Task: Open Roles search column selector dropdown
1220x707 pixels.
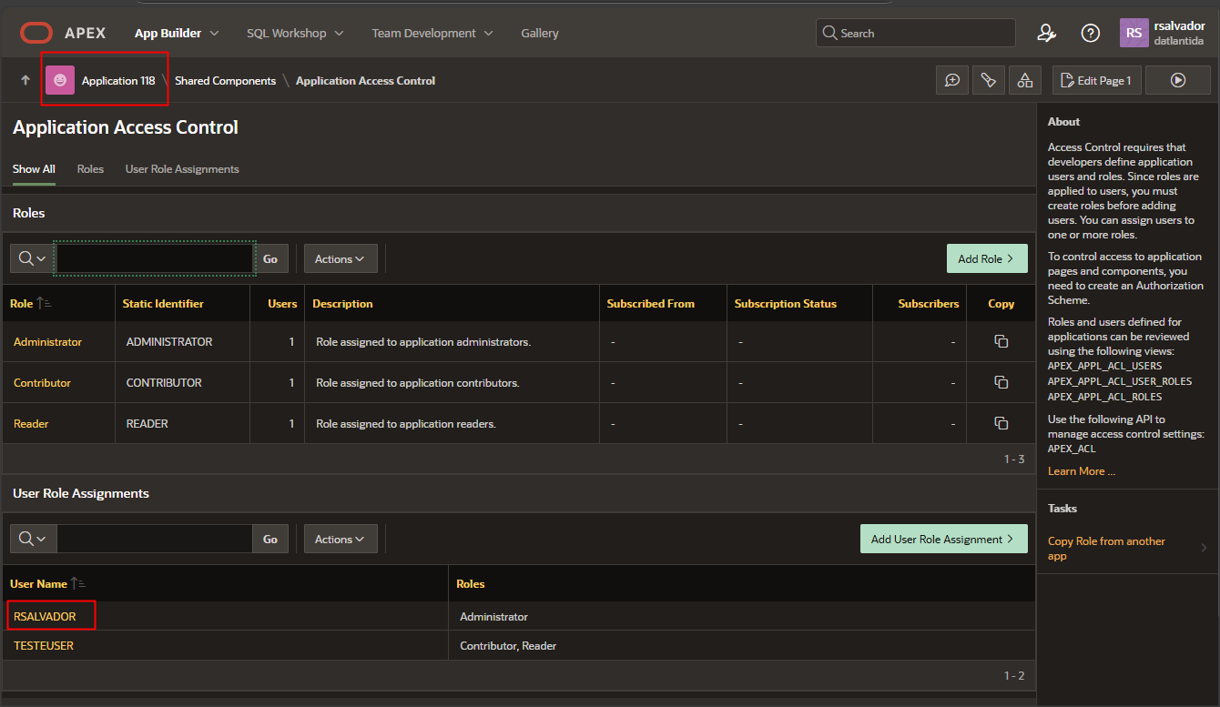Action: click(x=33, y=259)
